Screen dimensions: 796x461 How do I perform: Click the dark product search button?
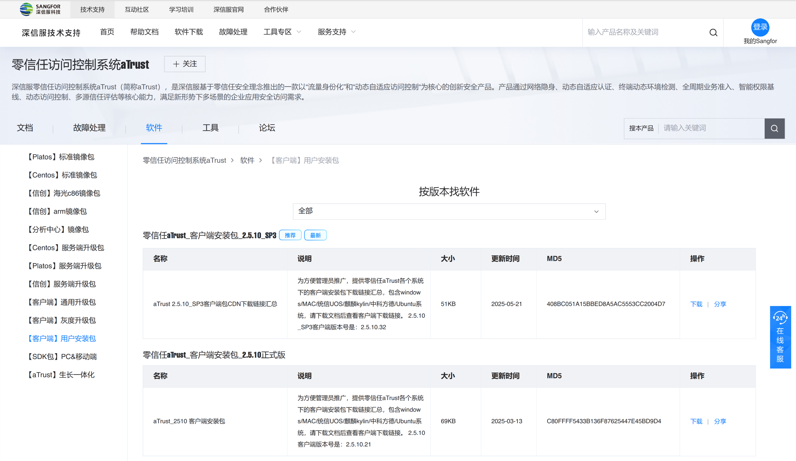coord(774,128)
